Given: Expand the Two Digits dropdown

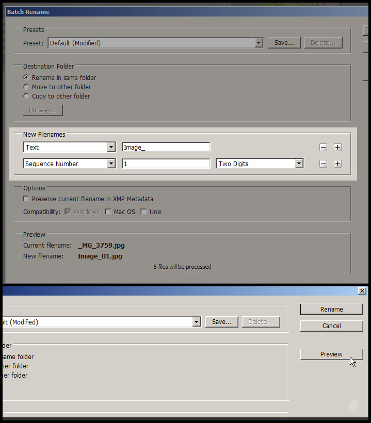Looking at the screenshot, I should pos(299,164).
